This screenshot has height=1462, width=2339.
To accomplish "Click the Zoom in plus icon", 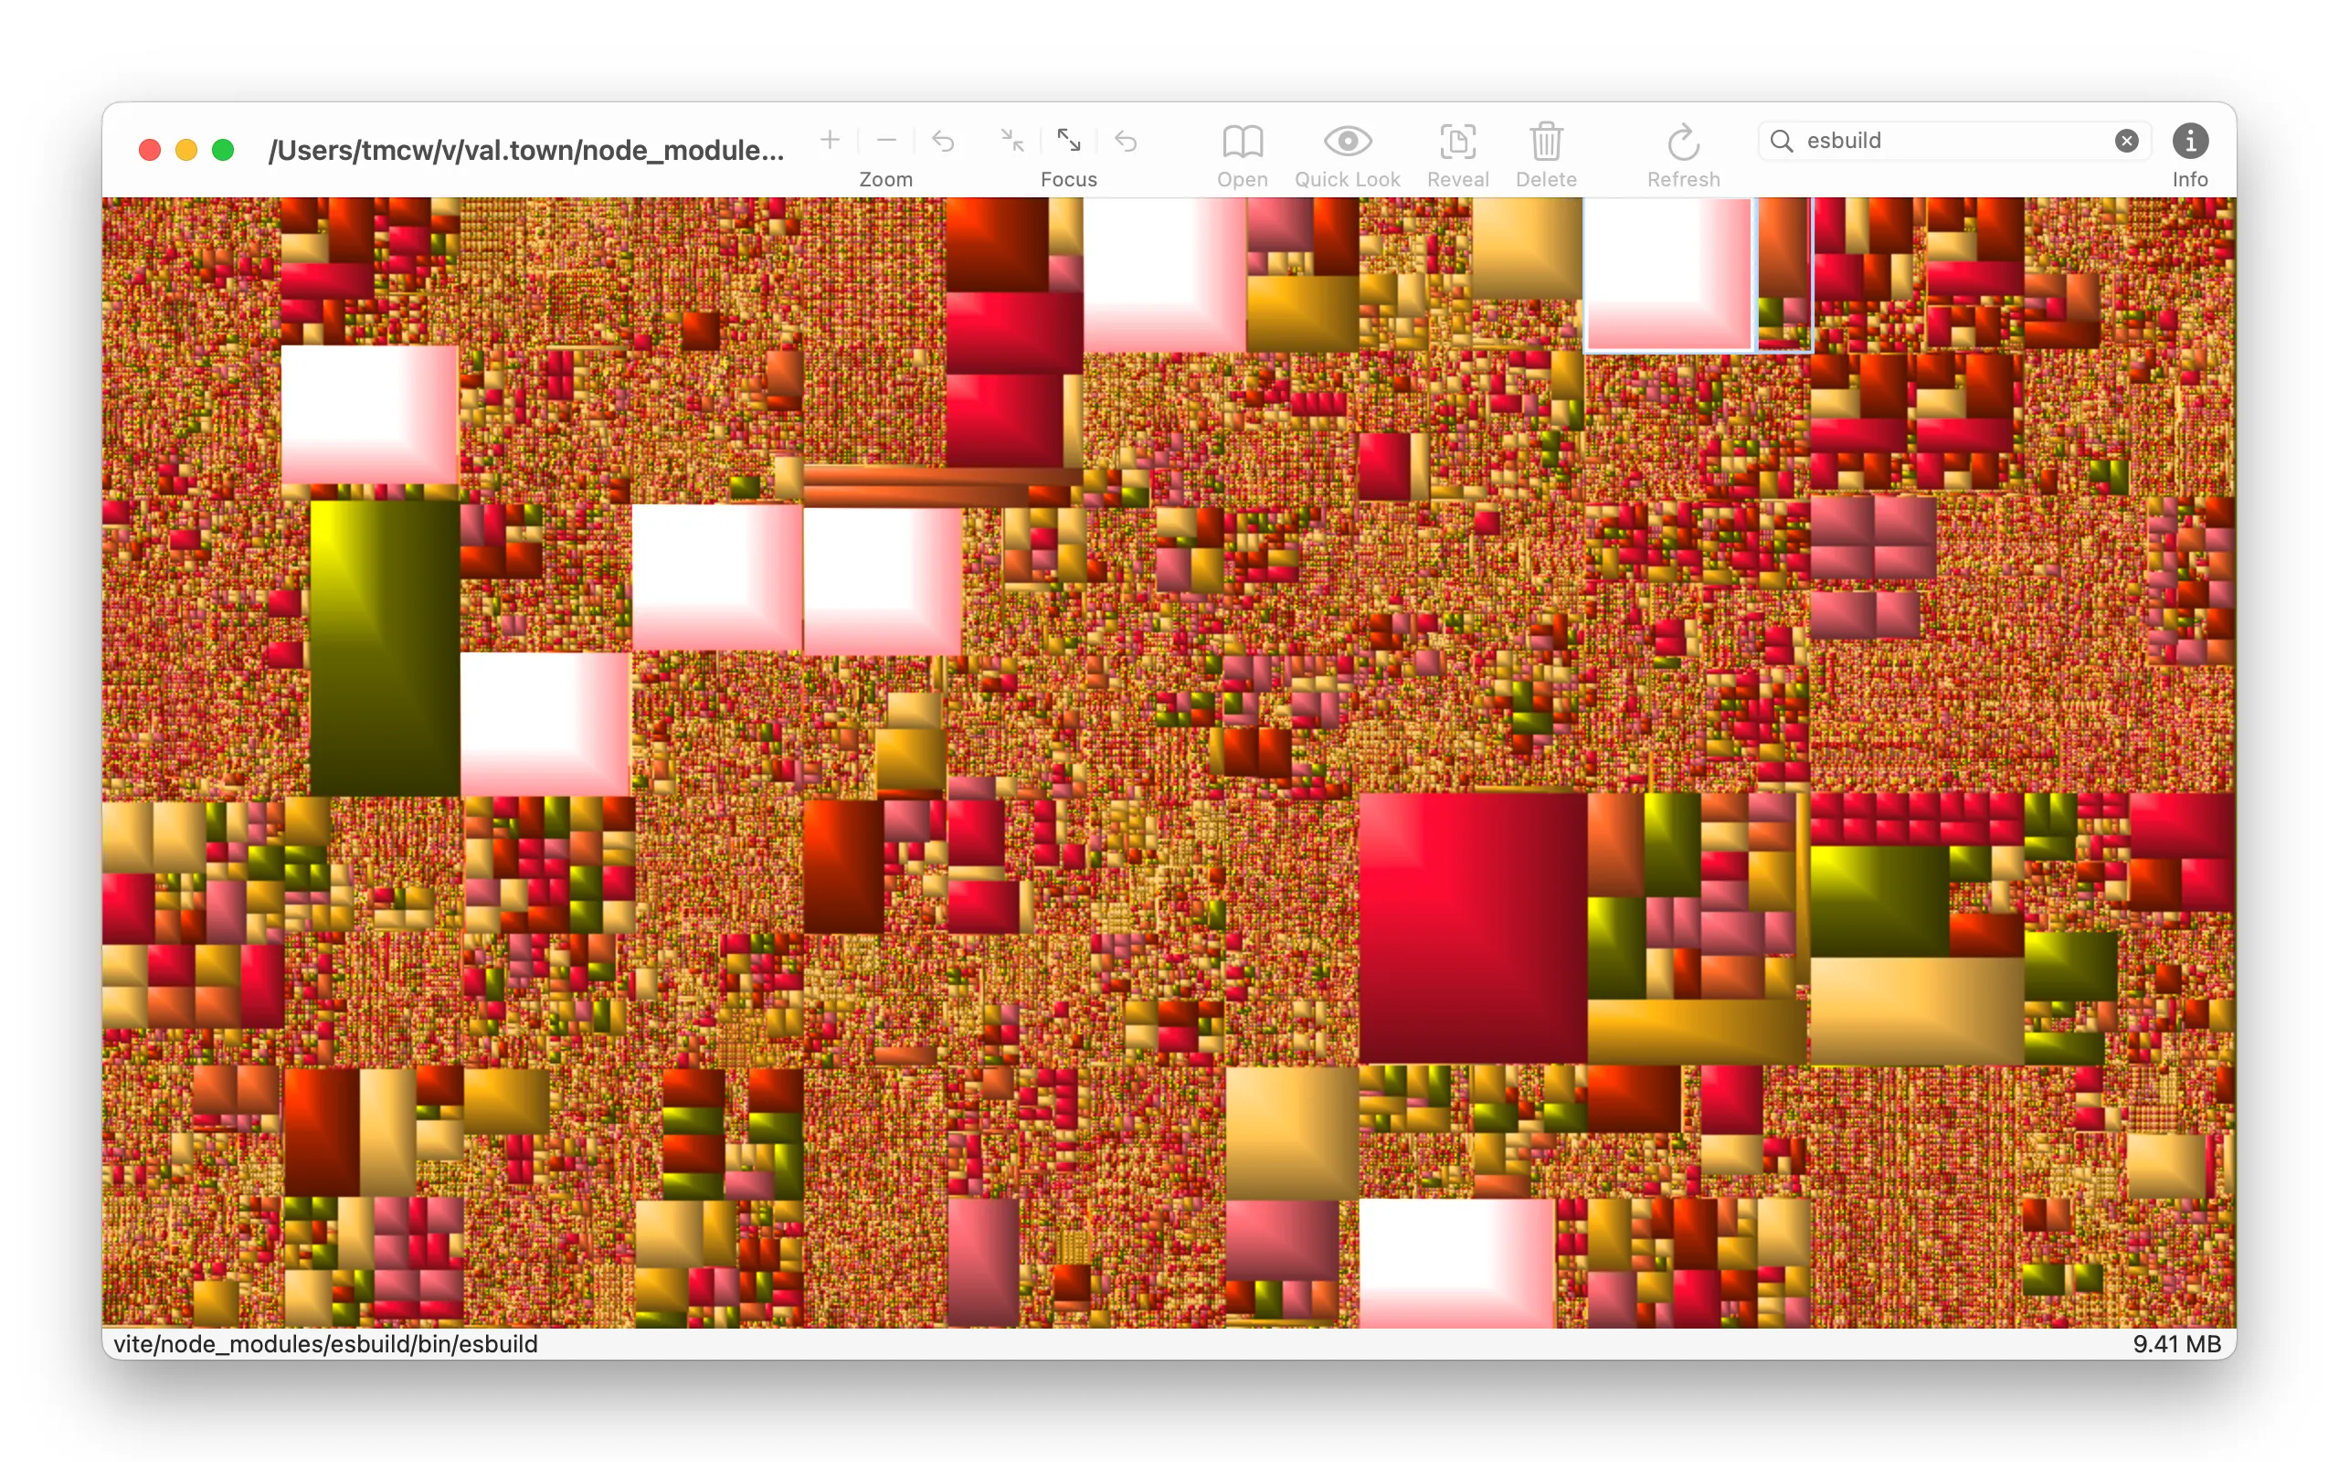I will click(x=830, y=140).
